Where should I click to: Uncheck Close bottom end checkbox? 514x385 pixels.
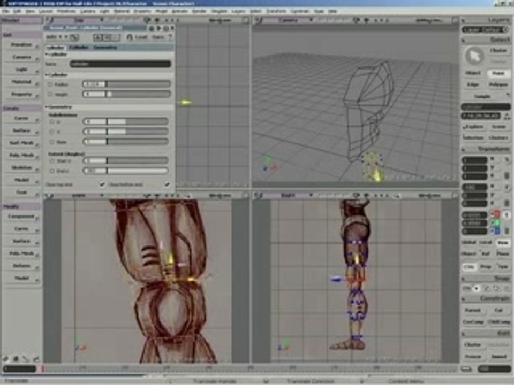pos(167,184)
